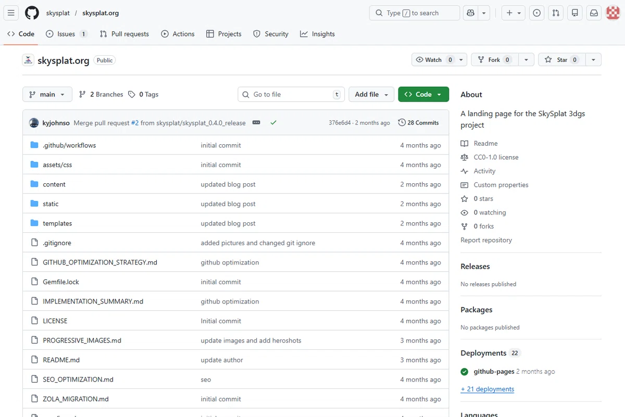Open the assets/css folder icon

(x=34, y=165)
